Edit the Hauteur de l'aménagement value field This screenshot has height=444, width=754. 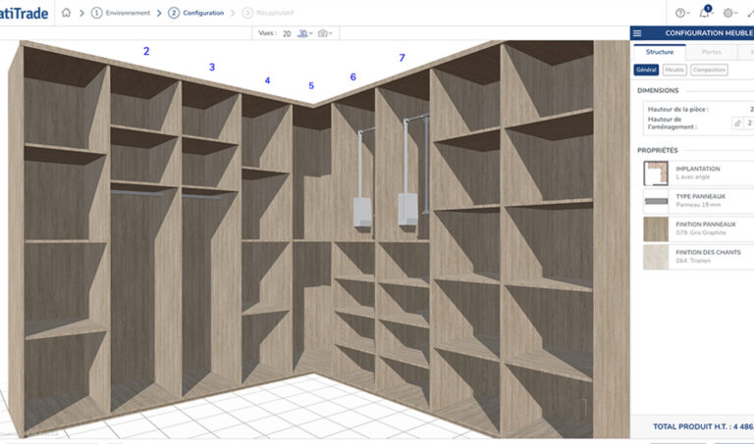point(749,123)
